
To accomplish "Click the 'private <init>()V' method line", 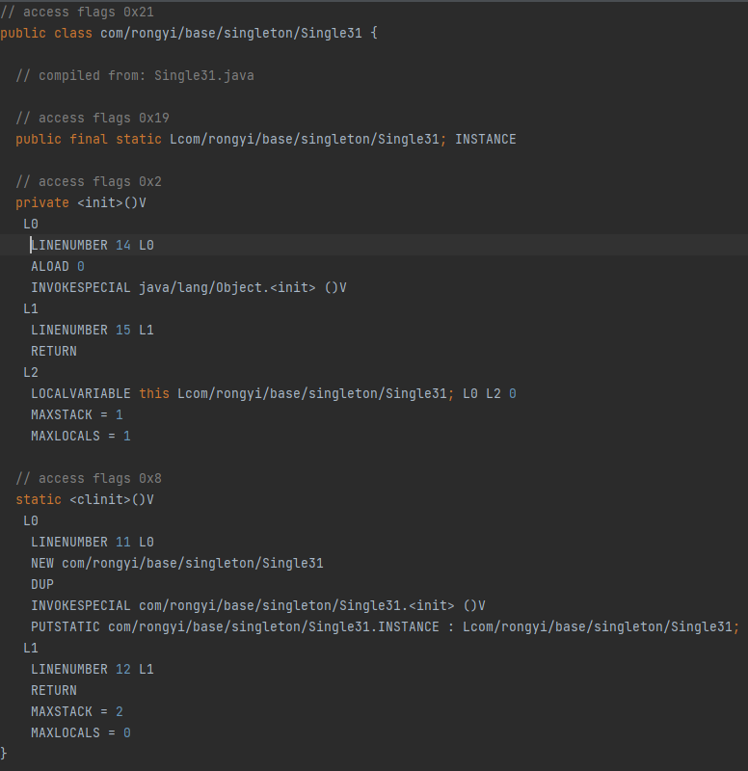I will tap(81, 202).
